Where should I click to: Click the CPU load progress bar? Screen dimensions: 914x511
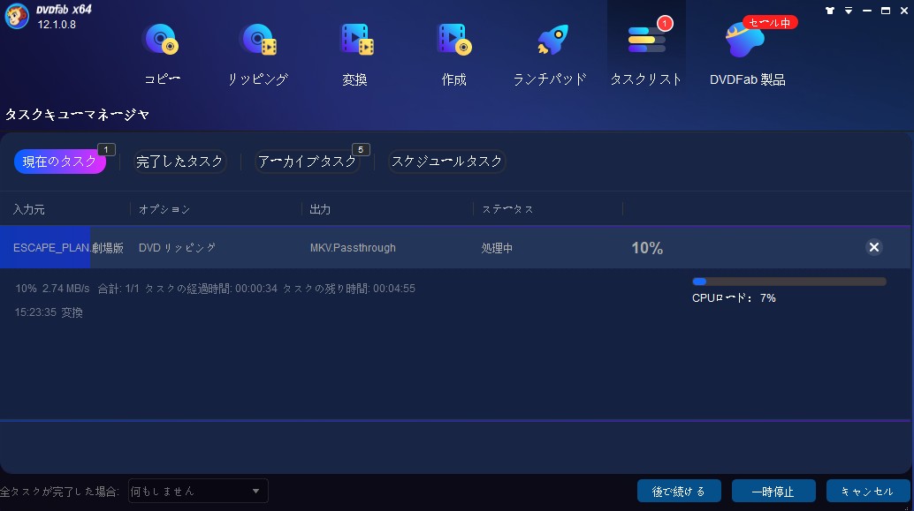click(789, 282)
